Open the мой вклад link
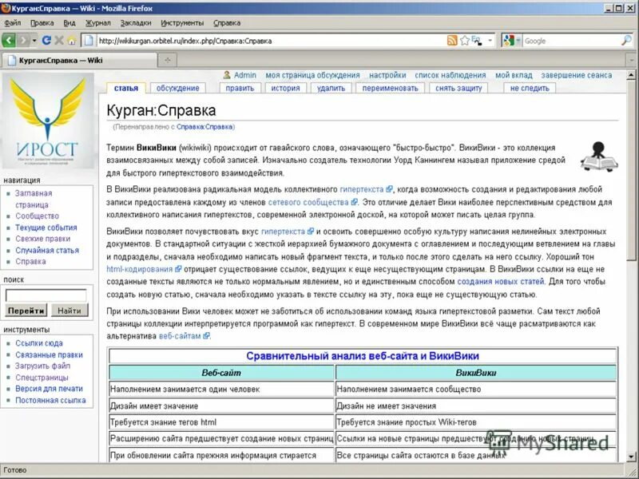The width and height of the screenshot is (639, 479). click(x=514, y=75)
